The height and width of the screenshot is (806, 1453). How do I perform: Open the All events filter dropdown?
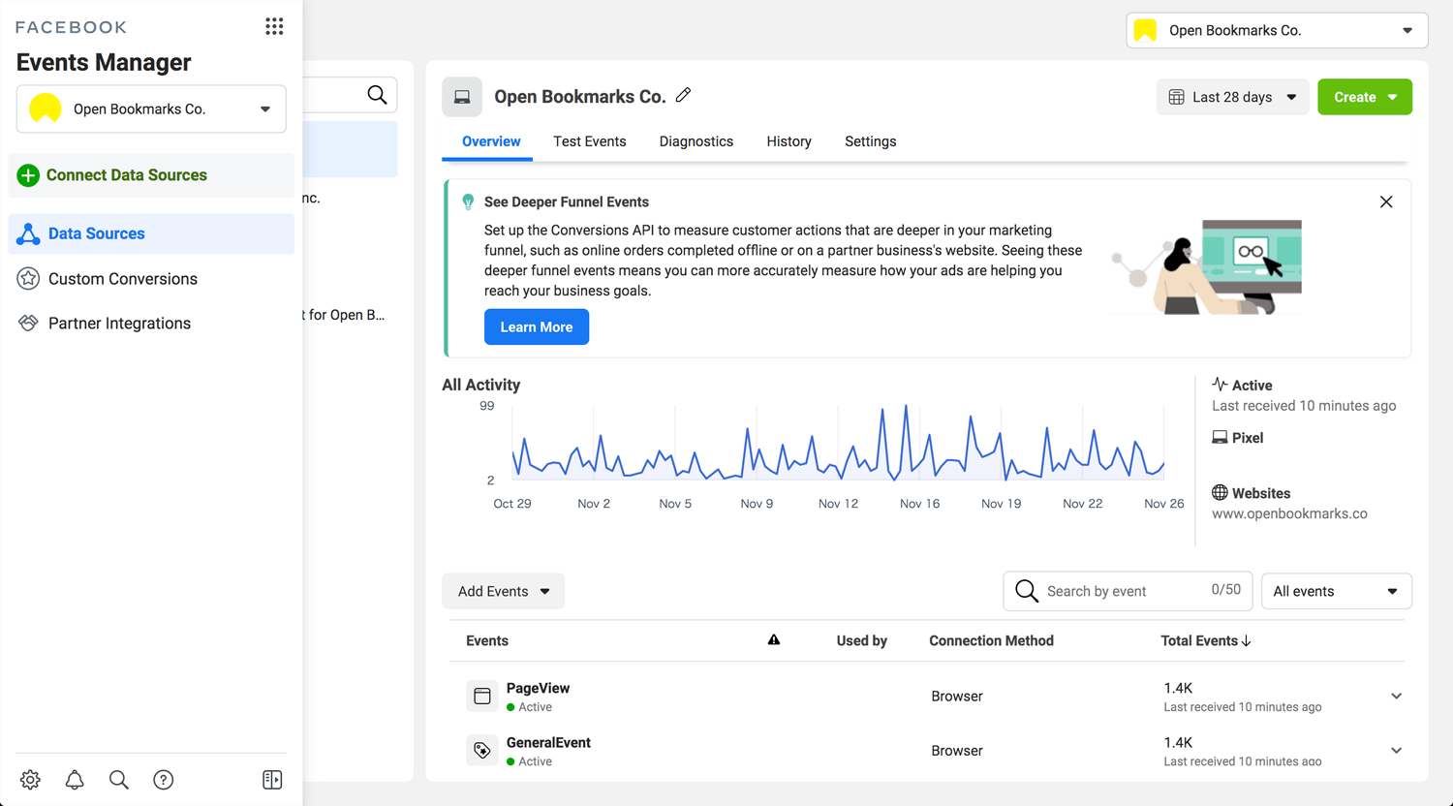[1336, 591]
